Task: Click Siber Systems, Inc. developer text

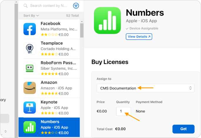Action: [59, 69]
